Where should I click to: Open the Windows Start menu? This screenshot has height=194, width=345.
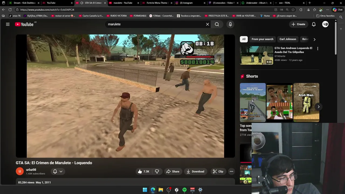click(x=145, y=190)
